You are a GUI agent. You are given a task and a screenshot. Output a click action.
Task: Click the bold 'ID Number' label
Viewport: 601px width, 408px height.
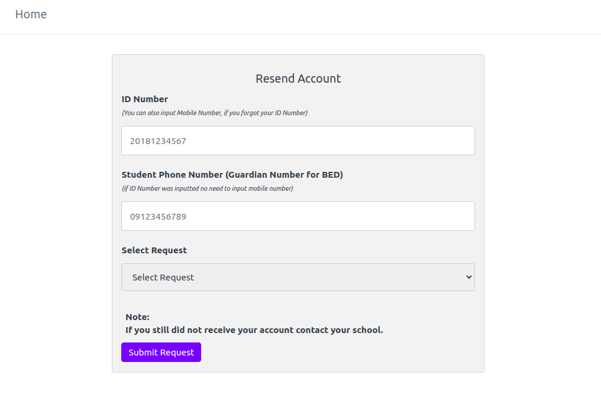[144, 99]
